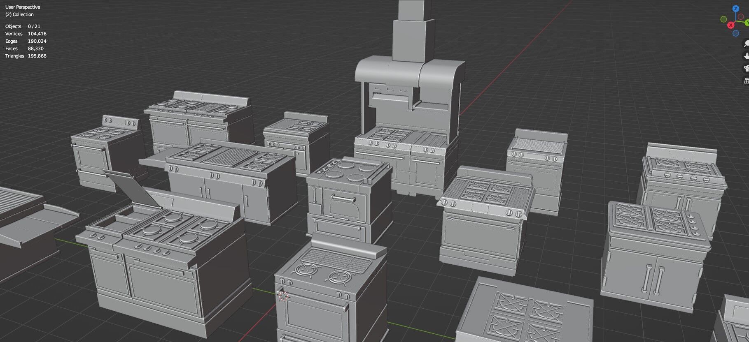The image size is (749, 342).
Task: Click the Triangles '195,868' statistic
Action: coord(37,56)
